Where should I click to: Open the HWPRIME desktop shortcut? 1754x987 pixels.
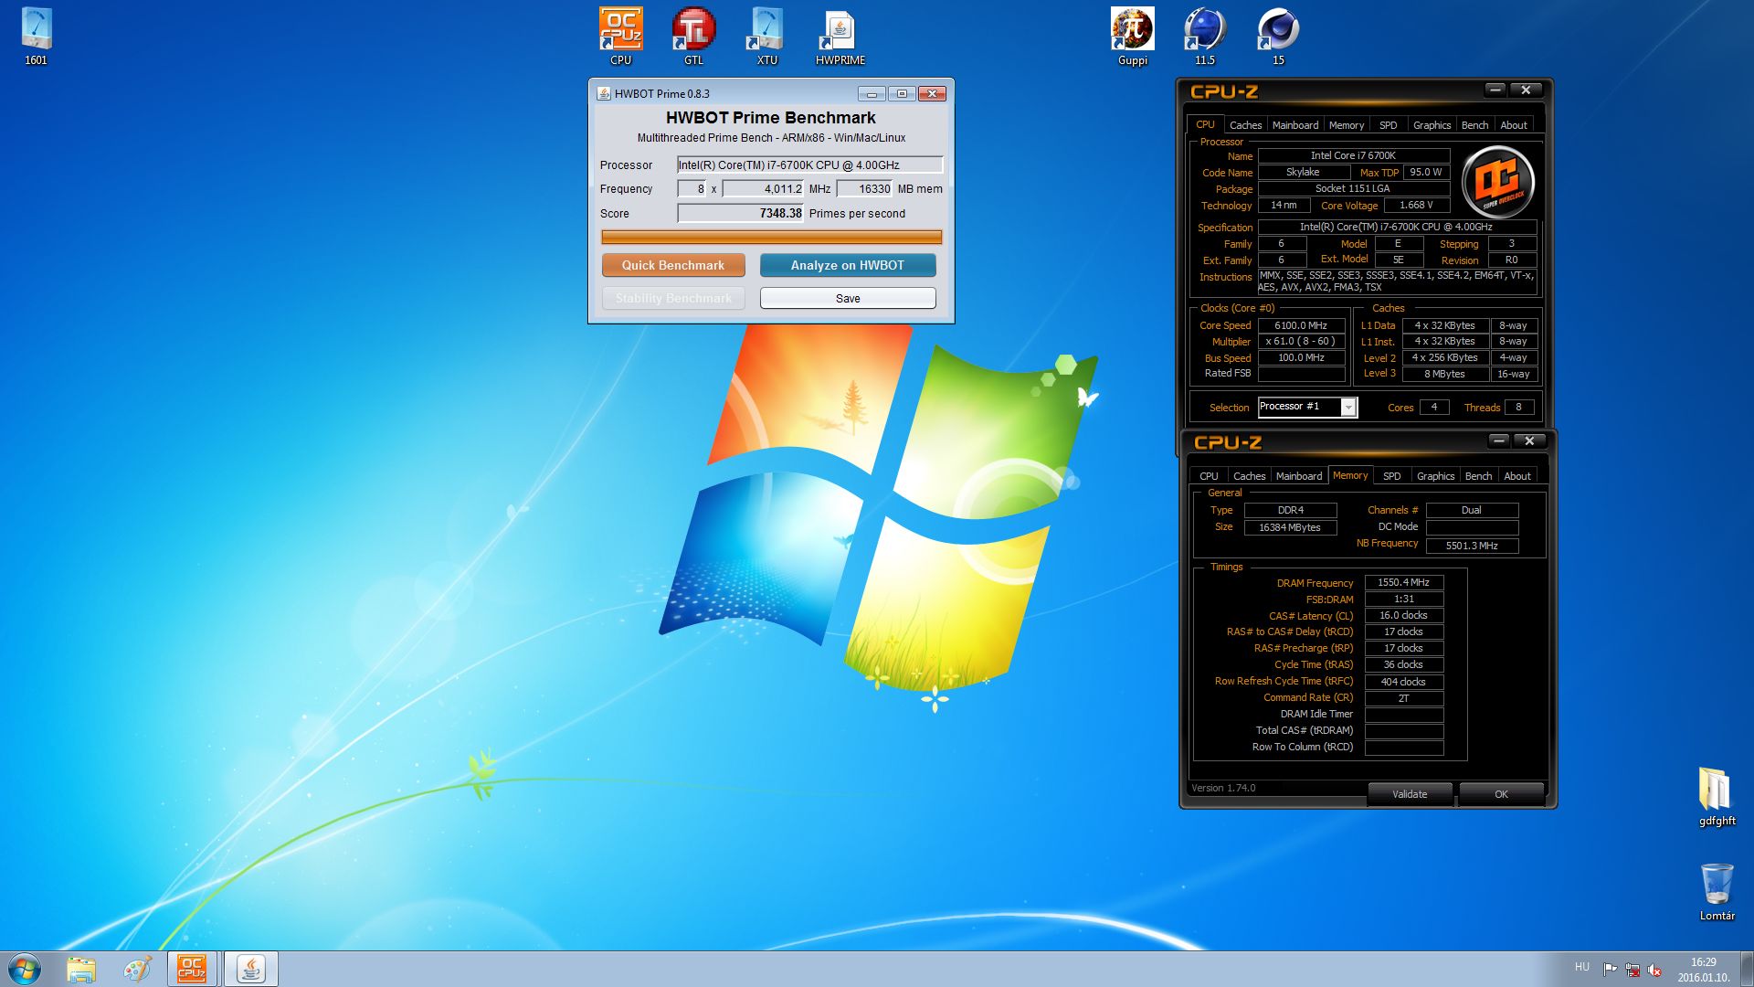[x=840, y=29]
